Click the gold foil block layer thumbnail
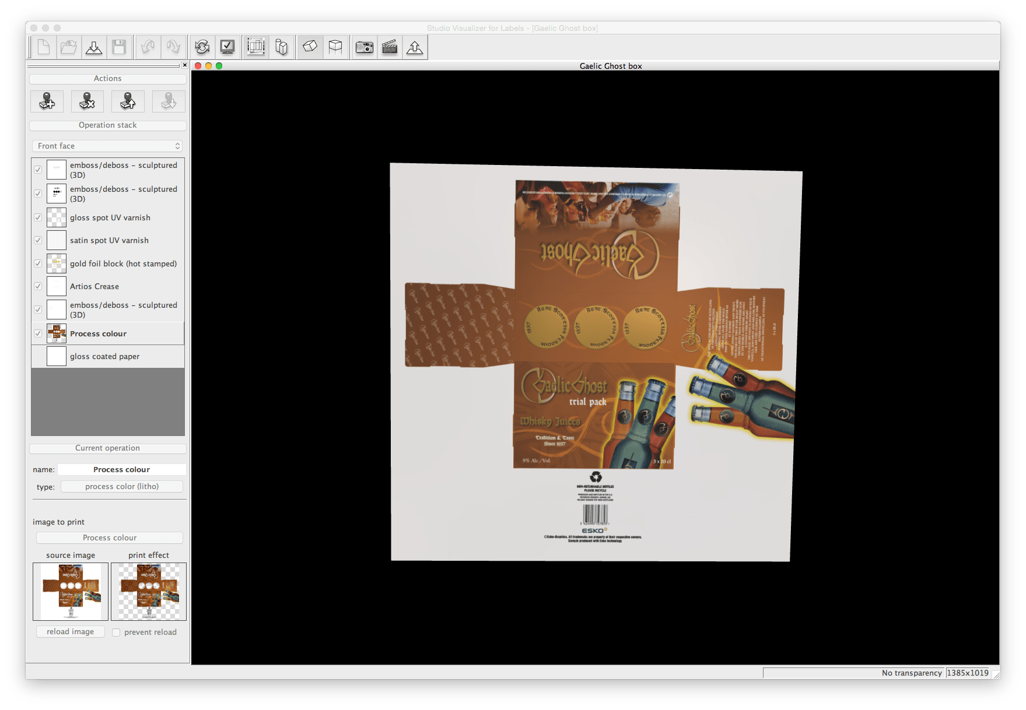Viewport: 1026px width, 710px height. [57, 263]
